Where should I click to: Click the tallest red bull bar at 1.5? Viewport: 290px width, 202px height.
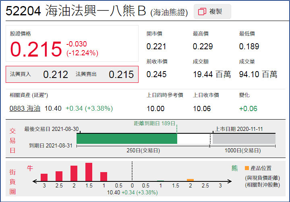tap(89, 172)
